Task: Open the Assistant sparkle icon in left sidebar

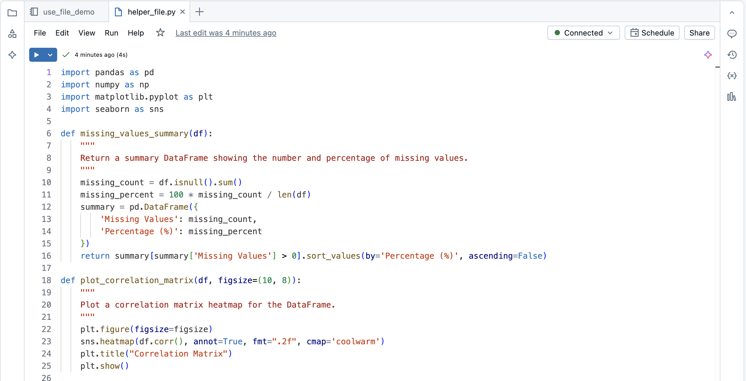Action: 12,55
